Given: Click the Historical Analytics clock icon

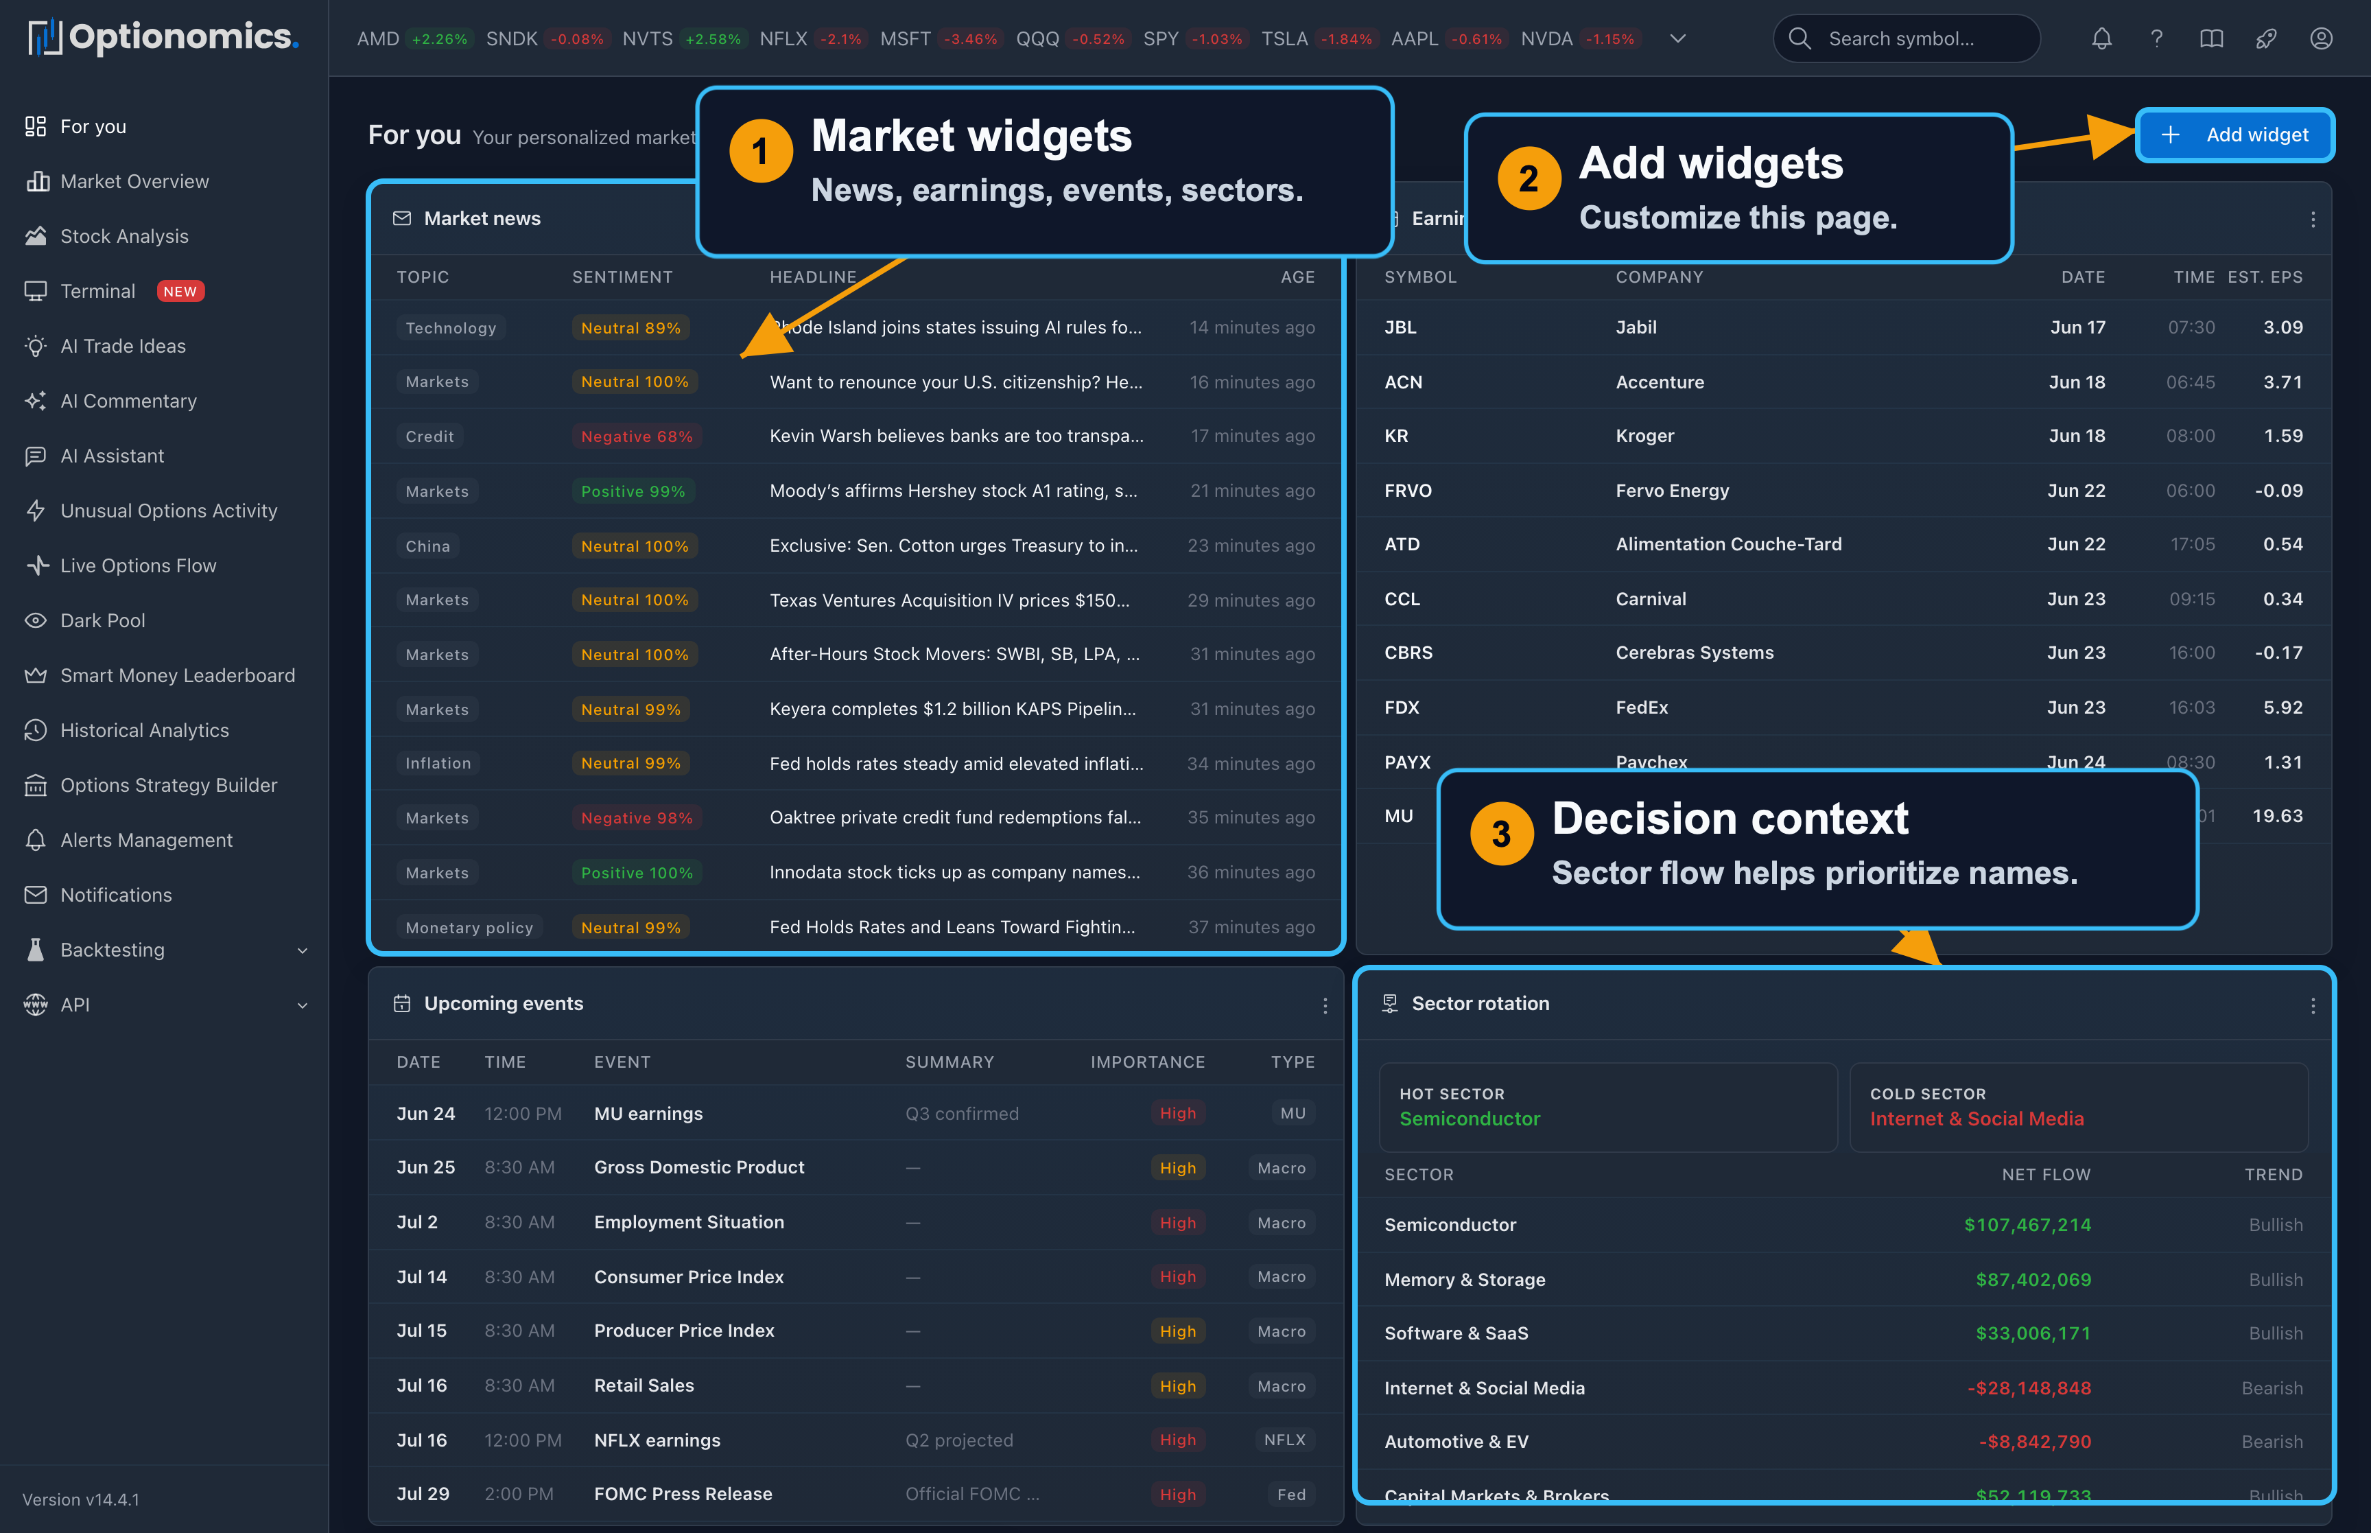Looking at the screenshot, I should coord(36,731).
